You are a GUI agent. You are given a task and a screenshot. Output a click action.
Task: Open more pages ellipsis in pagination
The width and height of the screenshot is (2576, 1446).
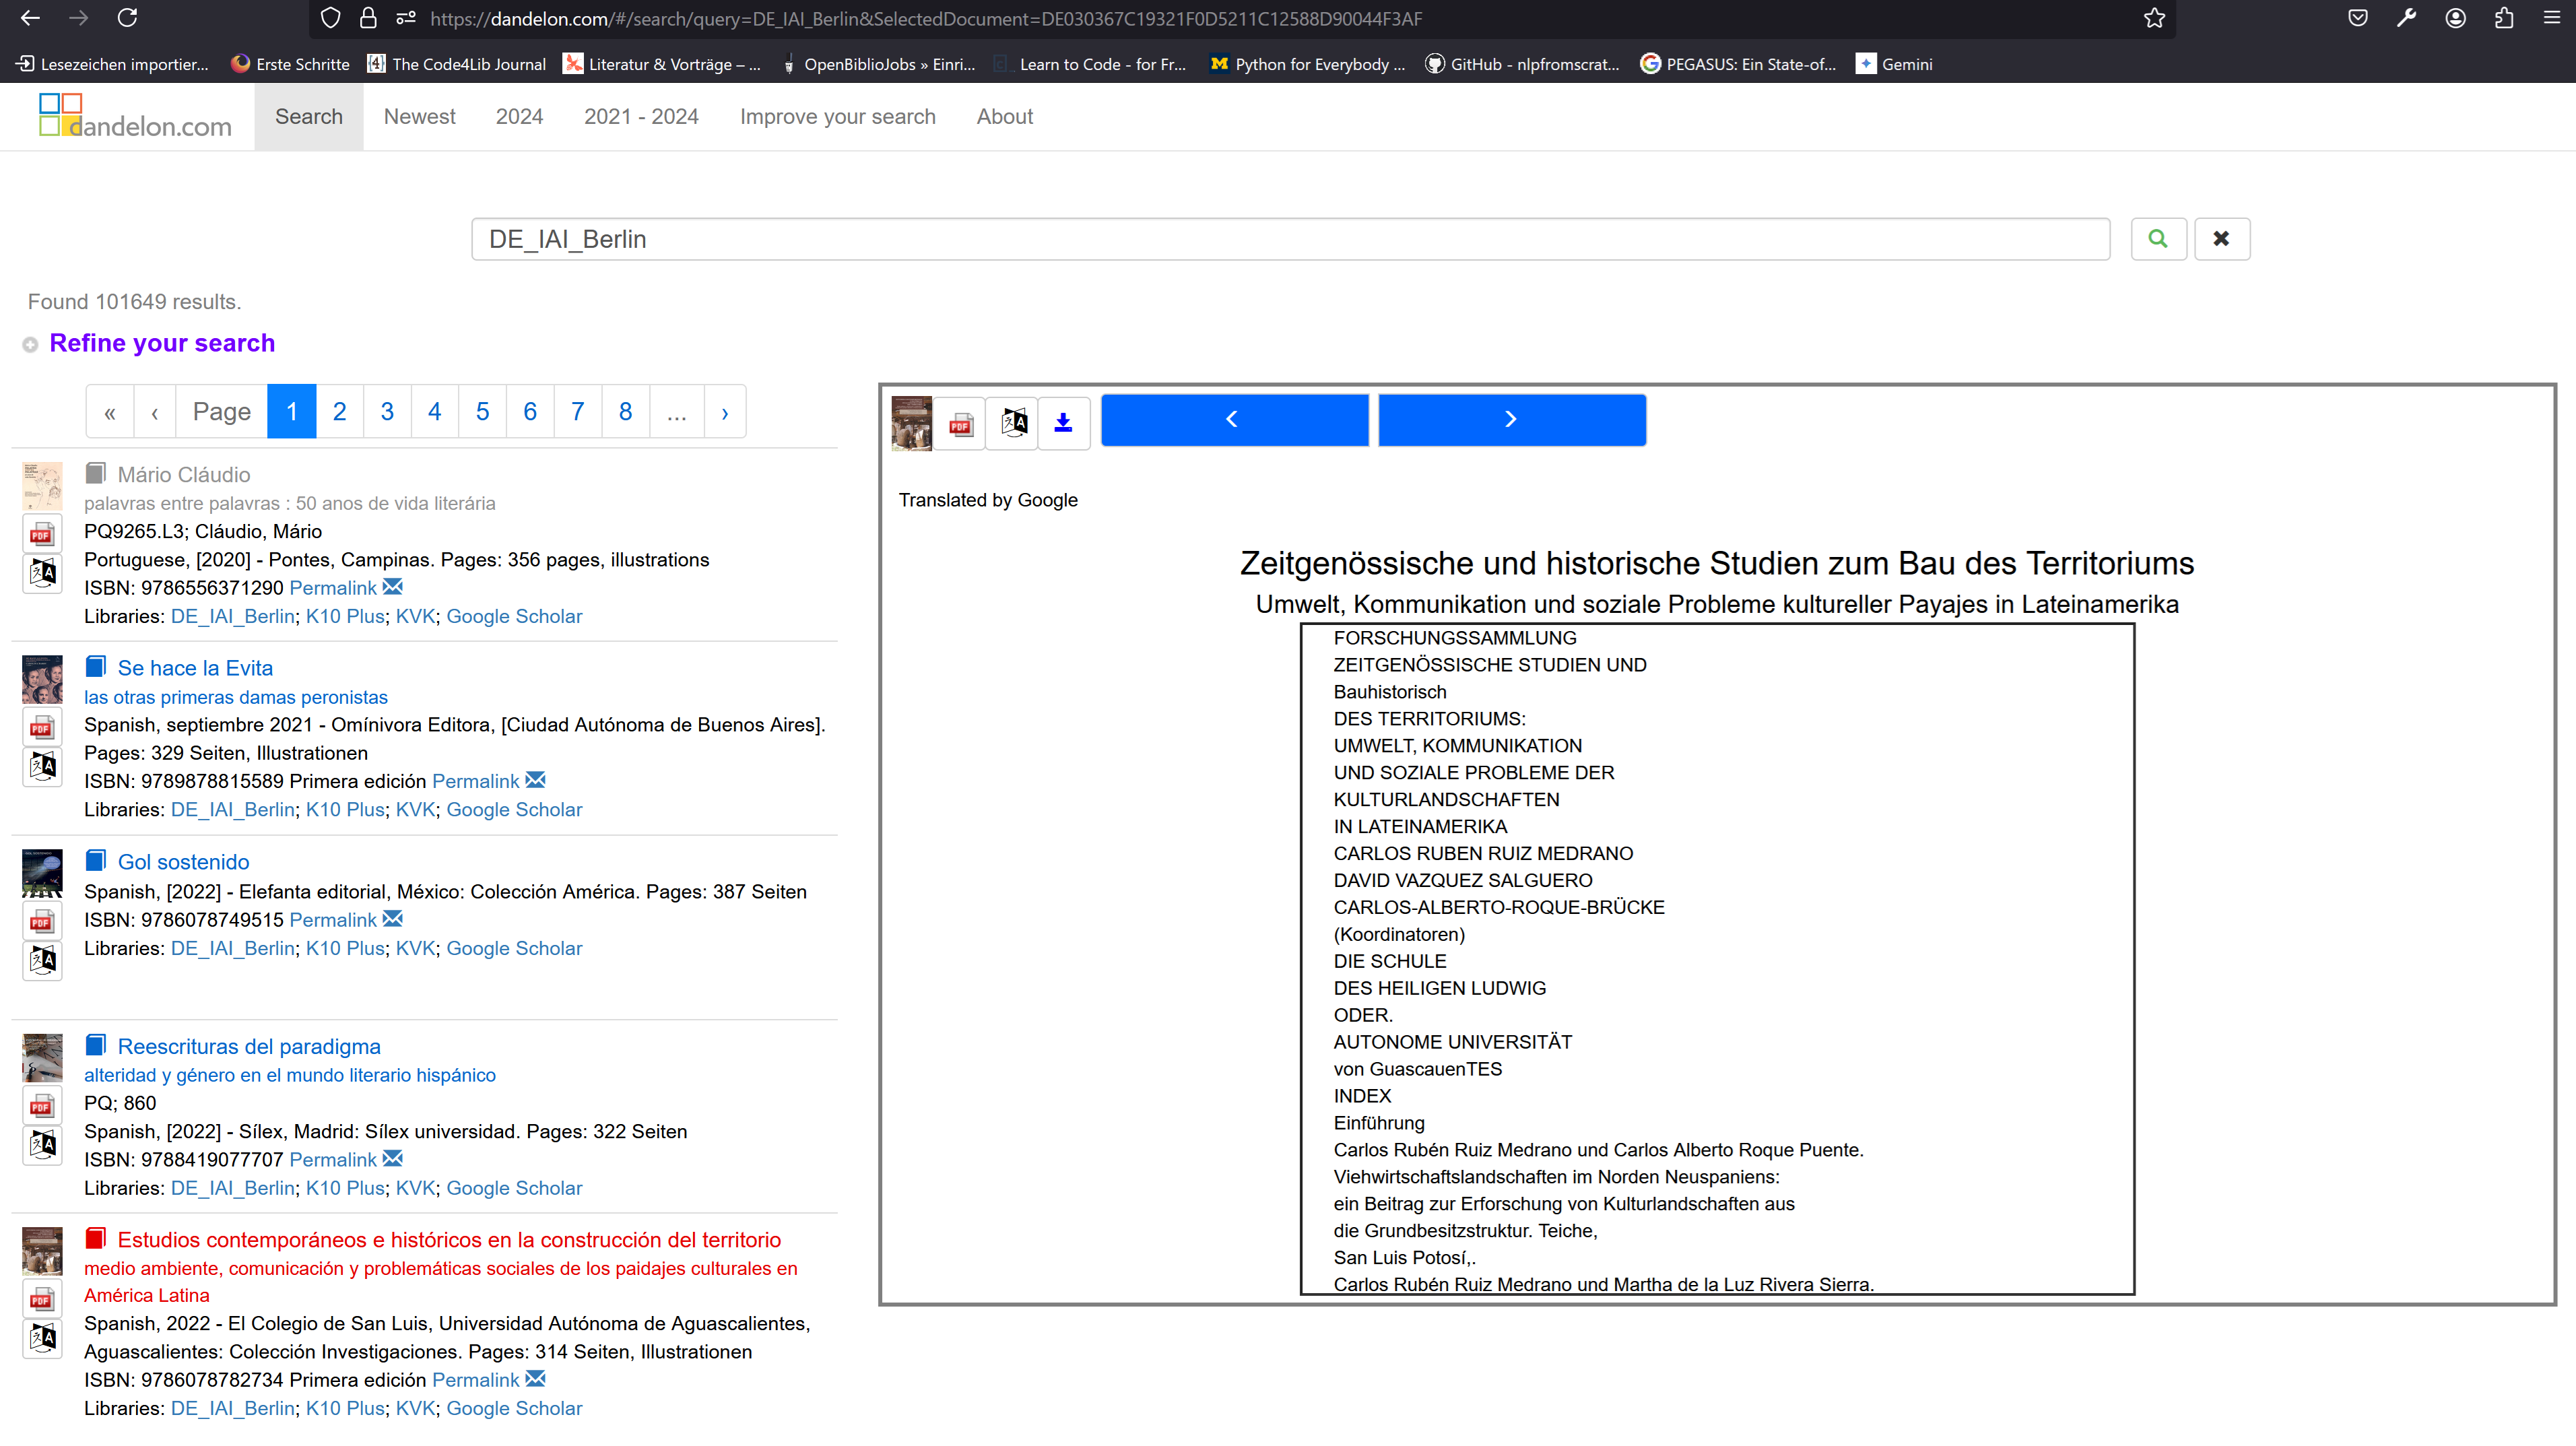click(x=677, y=412)
